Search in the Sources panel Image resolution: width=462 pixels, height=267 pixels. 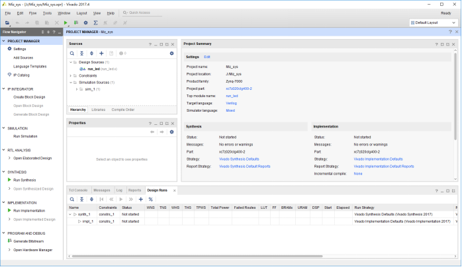coord(72,53)
